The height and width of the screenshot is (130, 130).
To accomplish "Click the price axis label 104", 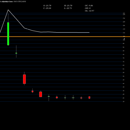I will [x=124, y=40].
